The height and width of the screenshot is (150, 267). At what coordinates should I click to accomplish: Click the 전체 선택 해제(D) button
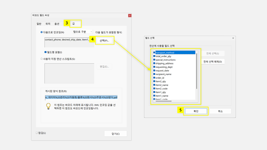(213, 61)
